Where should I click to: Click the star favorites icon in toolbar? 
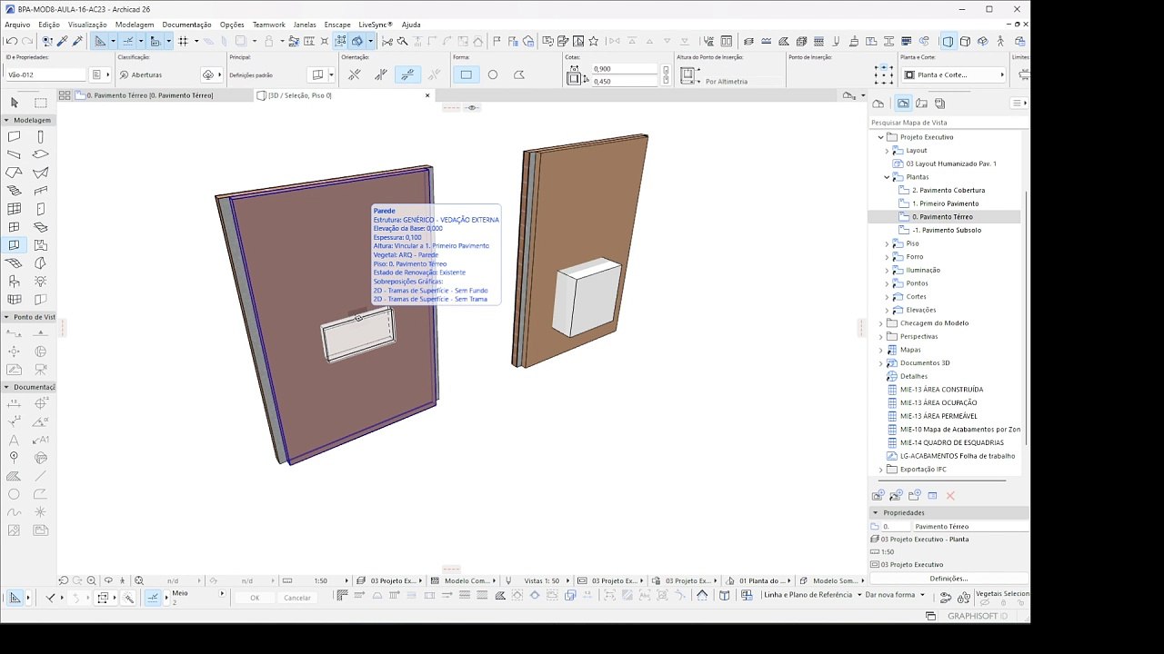[x=593, y=41]
